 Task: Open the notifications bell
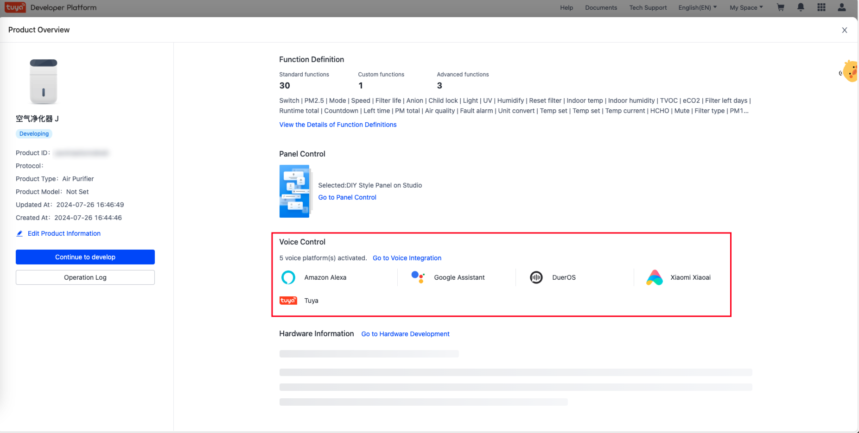[x=801, y=7]
